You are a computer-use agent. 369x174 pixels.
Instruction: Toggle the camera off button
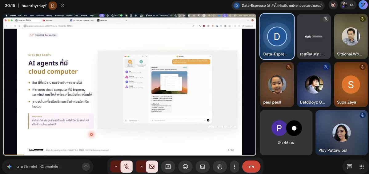(x=152, y=167)
